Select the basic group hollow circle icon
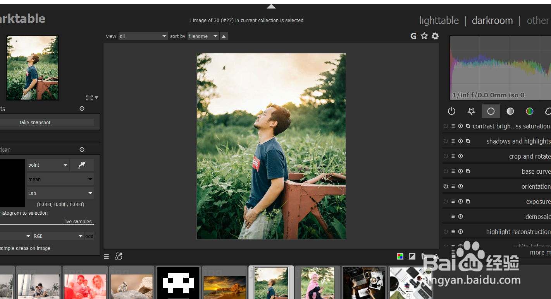 pyautogui.click(x=491, y=111)
